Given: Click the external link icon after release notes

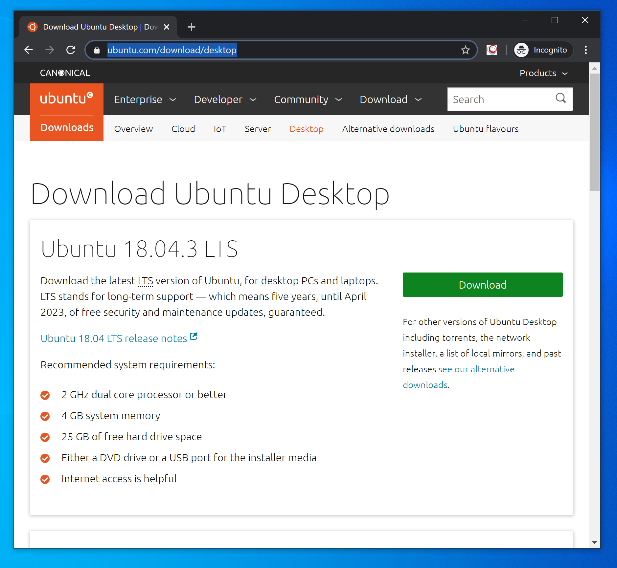Looking at the screenshot, I should 194,336.
